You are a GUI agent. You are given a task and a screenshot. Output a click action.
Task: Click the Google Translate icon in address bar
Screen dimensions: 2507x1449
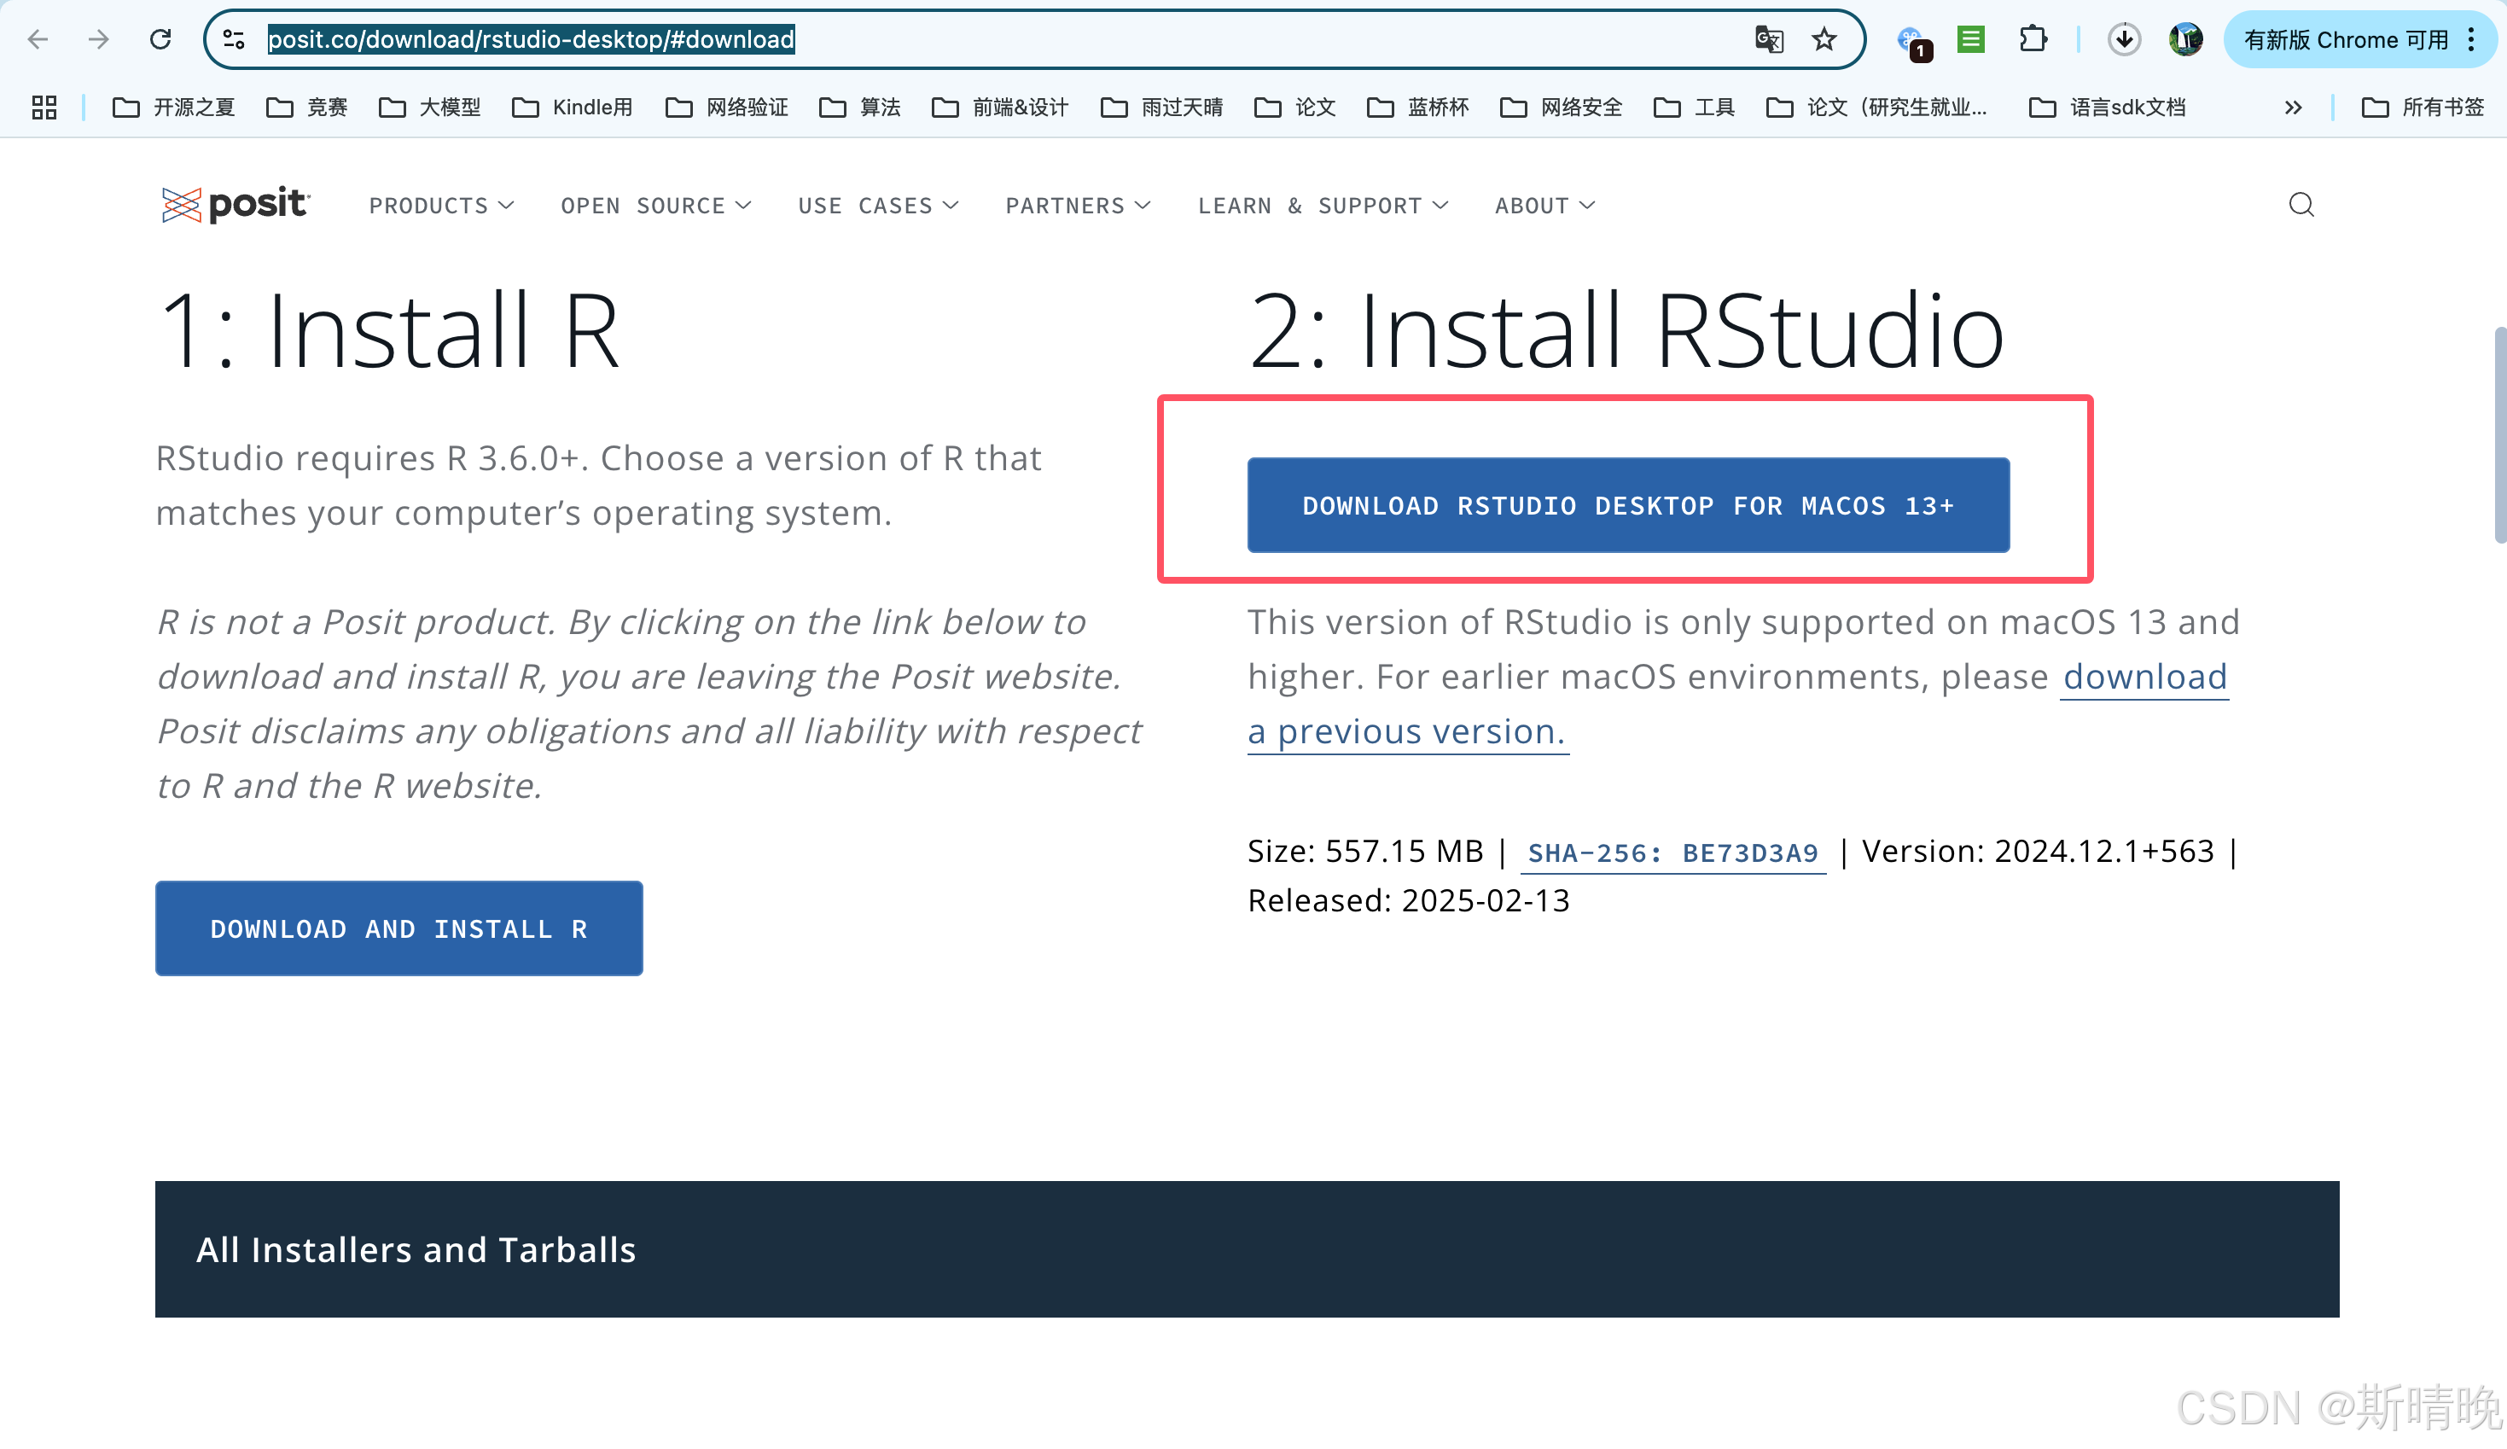coord(1769,38)
